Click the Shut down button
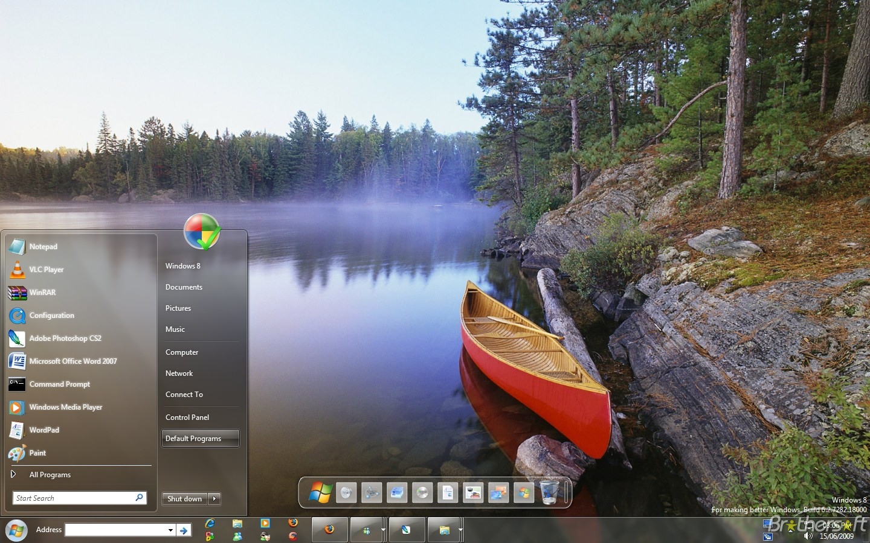The height and width of the screenshot is (543, 870). pyautogui.click(x=184, y=499)
